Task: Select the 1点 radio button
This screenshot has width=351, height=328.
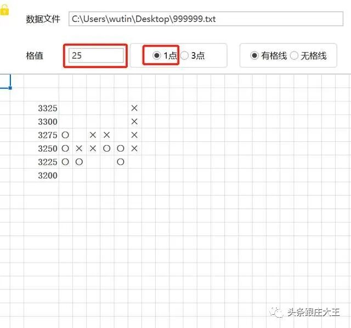Action: point(157,55)
